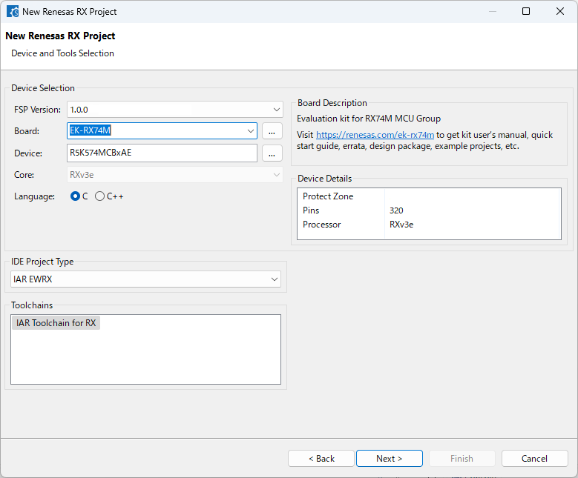578x478 pixels.
Task: Close the New Renesas RX Project window
Action: 560,11
